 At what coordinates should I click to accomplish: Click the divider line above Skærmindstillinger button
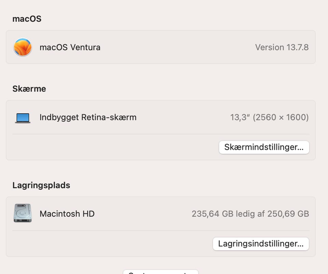coord(161,134)
